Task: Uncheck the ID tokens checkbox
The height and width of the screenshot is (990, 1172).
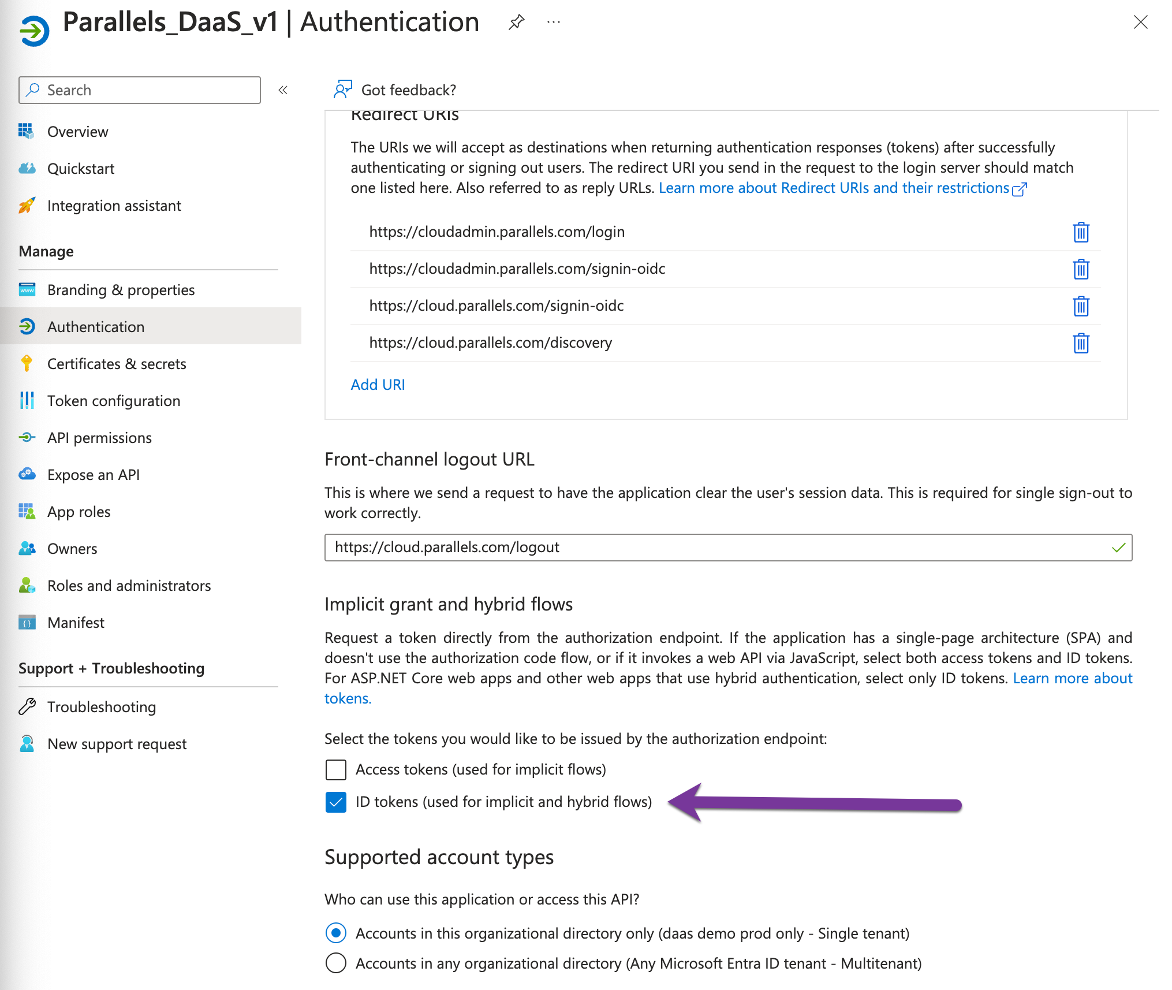Action: (336, 802)
